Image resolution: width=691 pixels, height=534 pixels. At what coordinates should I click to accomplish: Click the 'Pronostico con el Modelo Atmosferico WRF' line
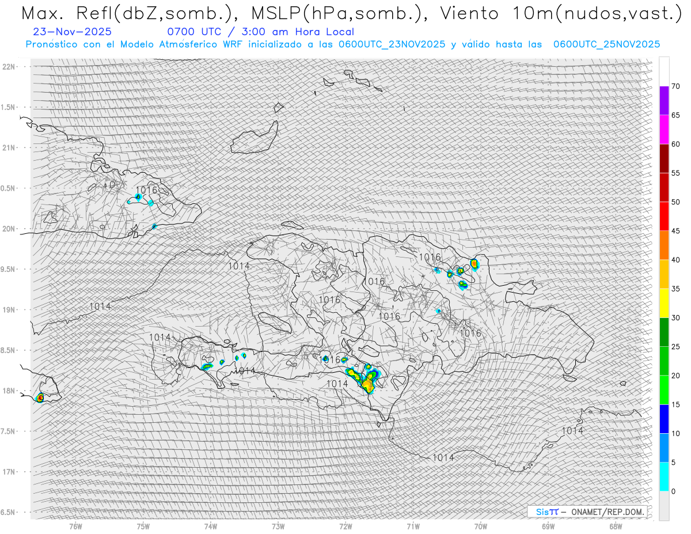pos(343,44)
